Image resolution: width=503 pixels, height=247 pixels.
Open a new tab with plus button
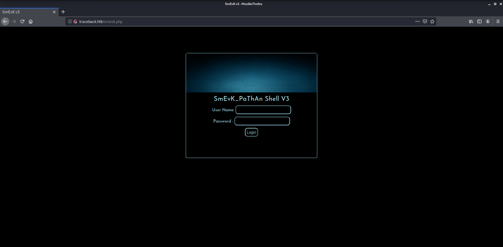click(63, 12)
